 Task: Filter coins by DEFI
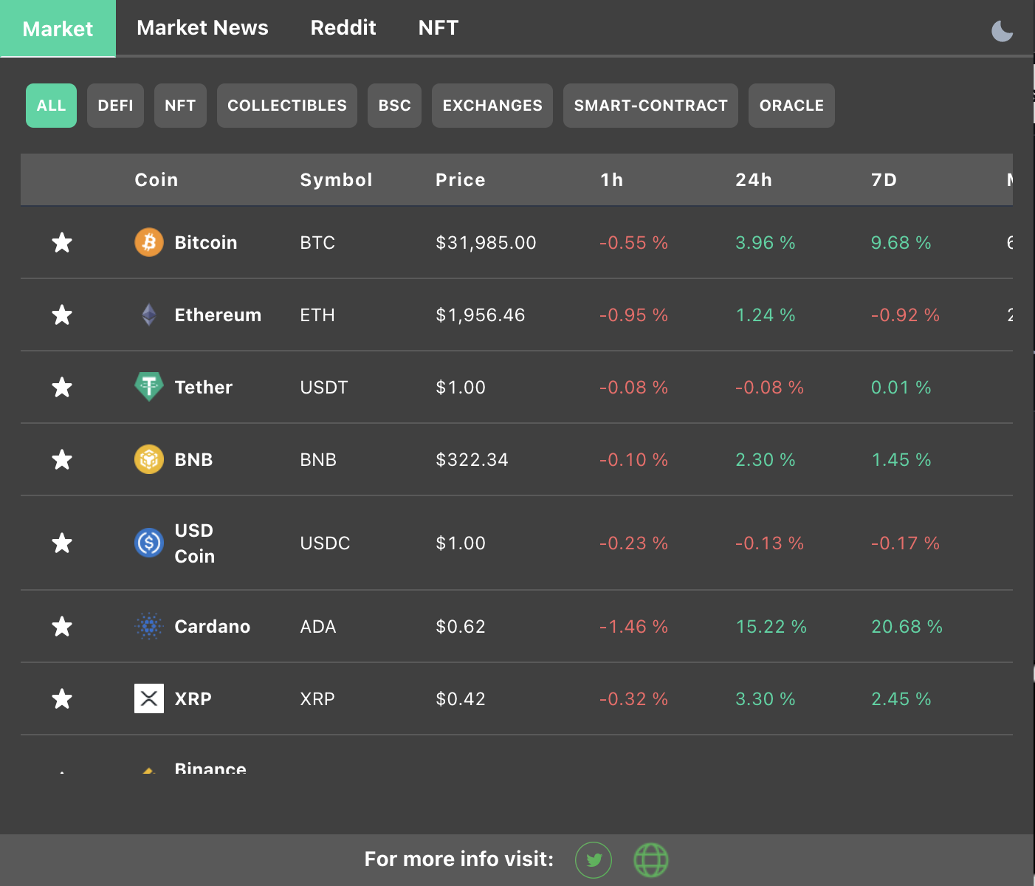pos(115,106)
